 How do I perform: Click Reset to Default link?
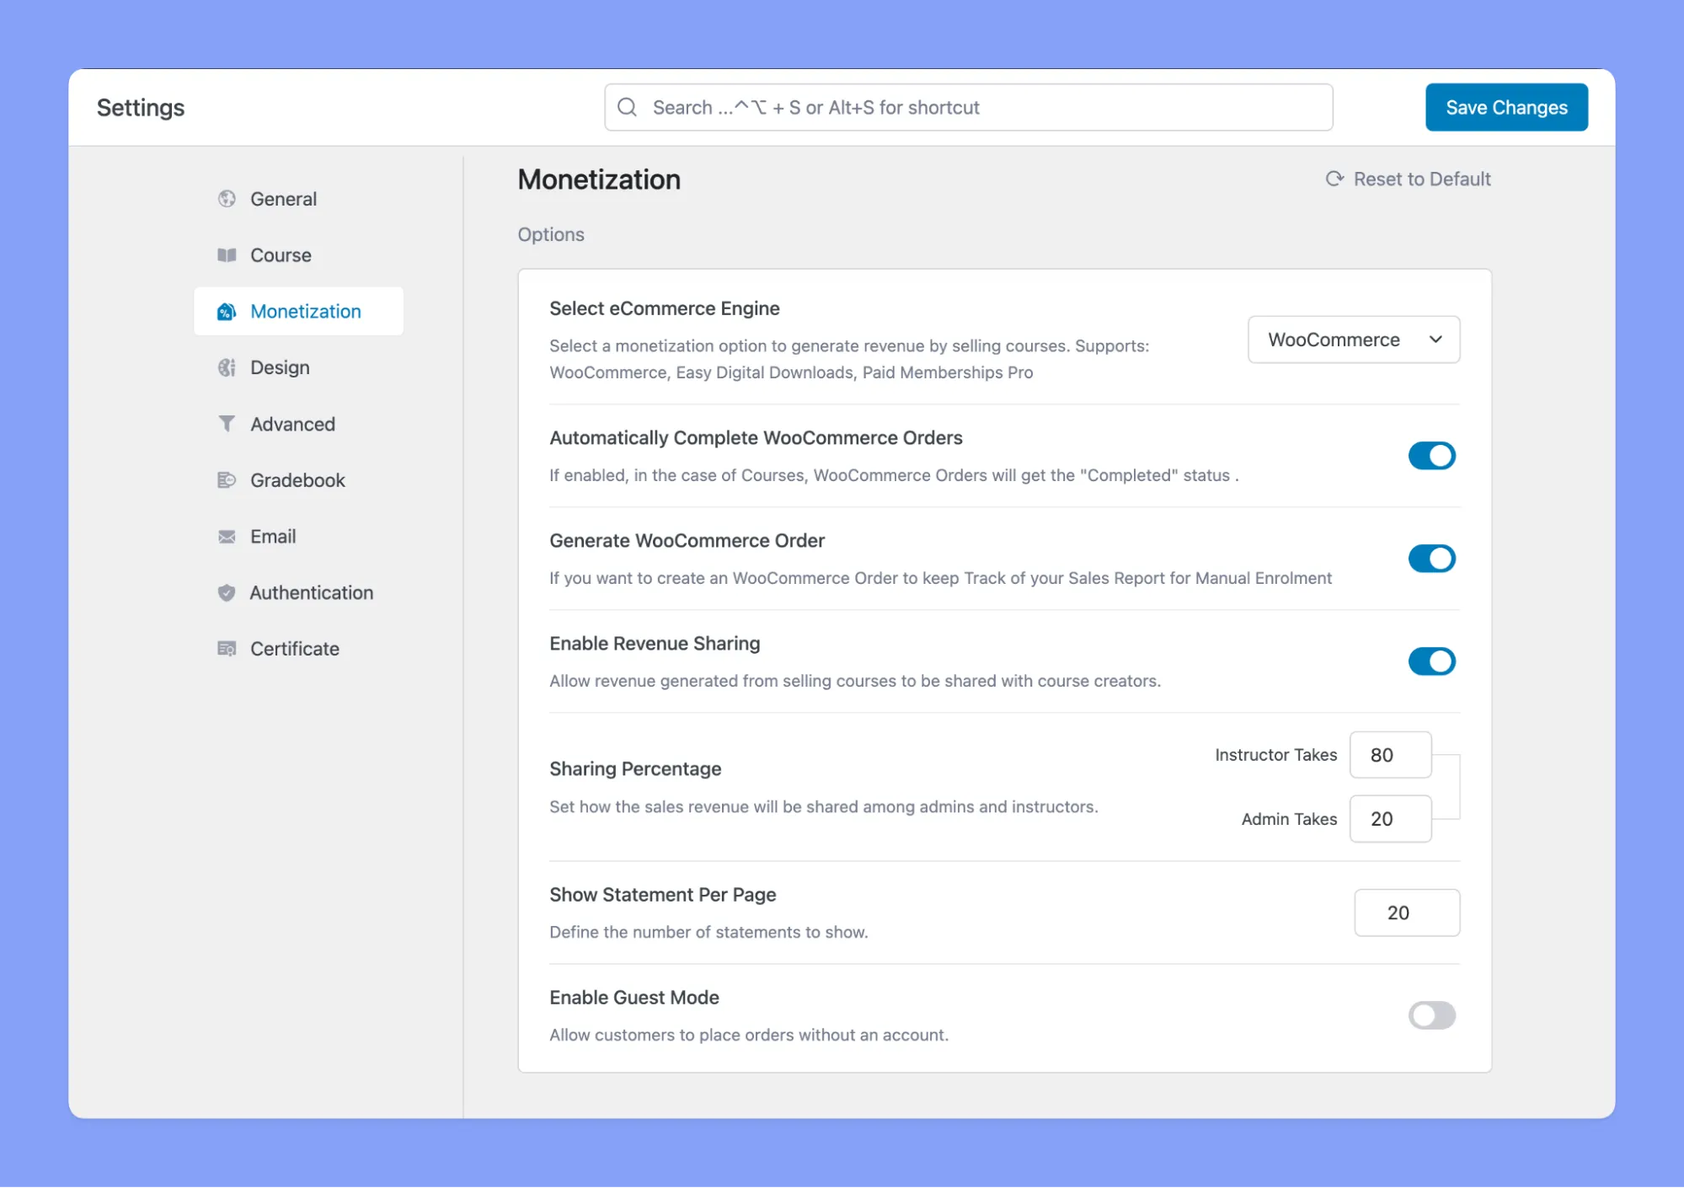[x=1408, y=179]
